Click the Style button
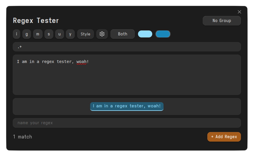 pyautogui.click(x=85, y=34)
